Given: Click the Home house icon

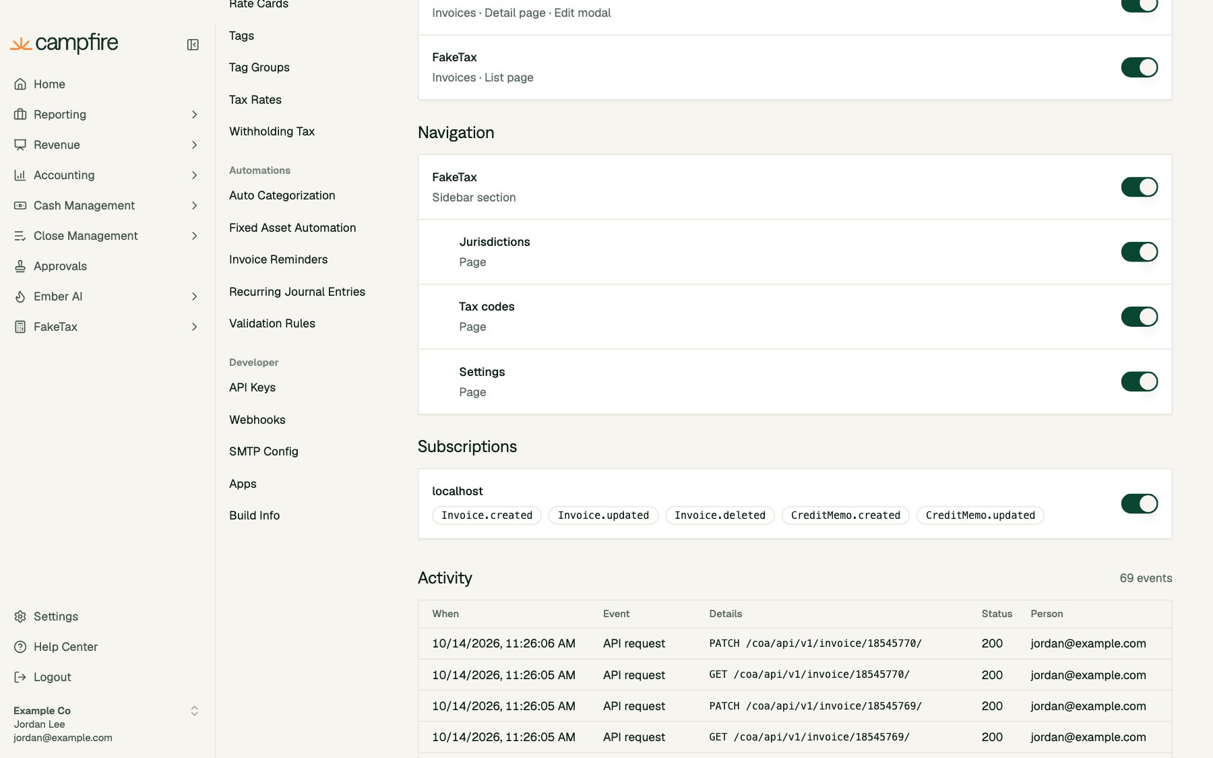Looking at the screenshot, I should [20, 84].
